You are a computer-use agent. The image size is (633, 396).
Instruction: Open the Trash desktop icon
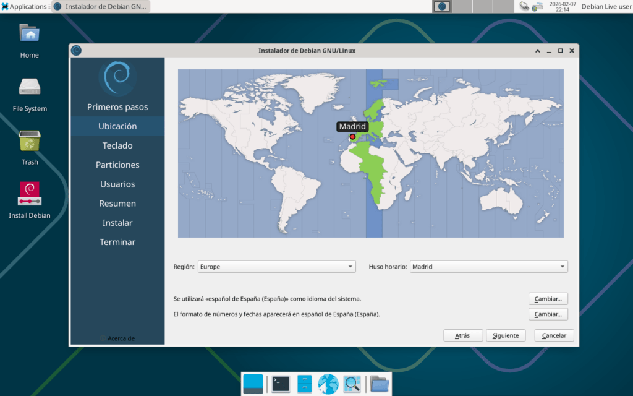pyautogui.click(x=29, y=141)
